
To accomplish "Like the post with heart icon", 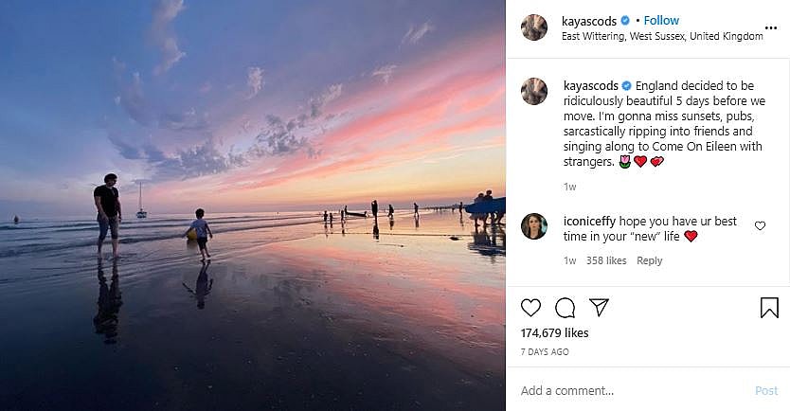I will [x=531, y=307].
